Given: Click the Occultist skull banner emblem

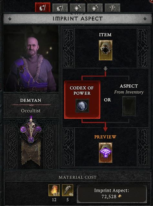Looking at the screenshot, I should click(31, 140).
